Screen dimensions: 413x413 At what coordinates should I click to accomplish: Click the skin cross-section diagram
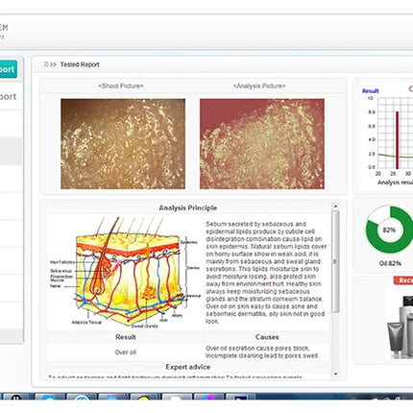pos(125,273)
